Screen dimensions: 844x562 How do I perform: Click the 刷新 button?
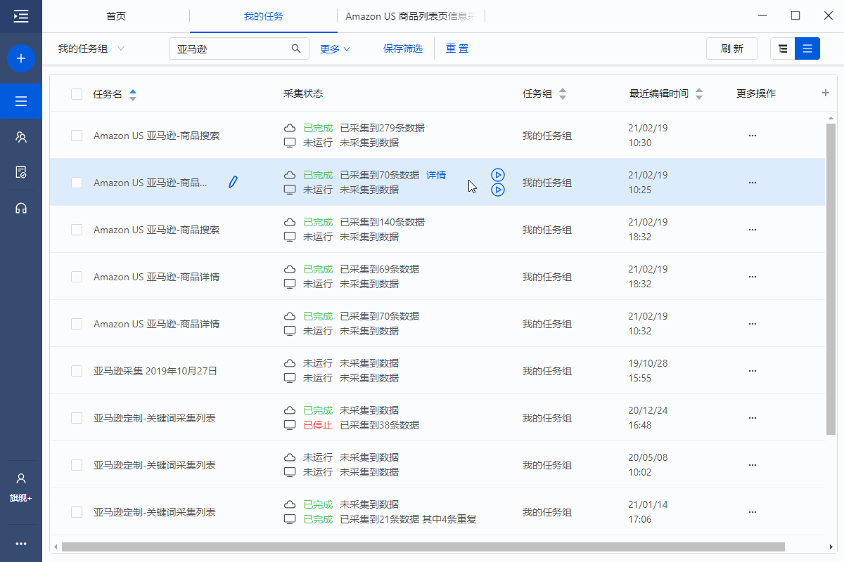click(x=732, y=48)
